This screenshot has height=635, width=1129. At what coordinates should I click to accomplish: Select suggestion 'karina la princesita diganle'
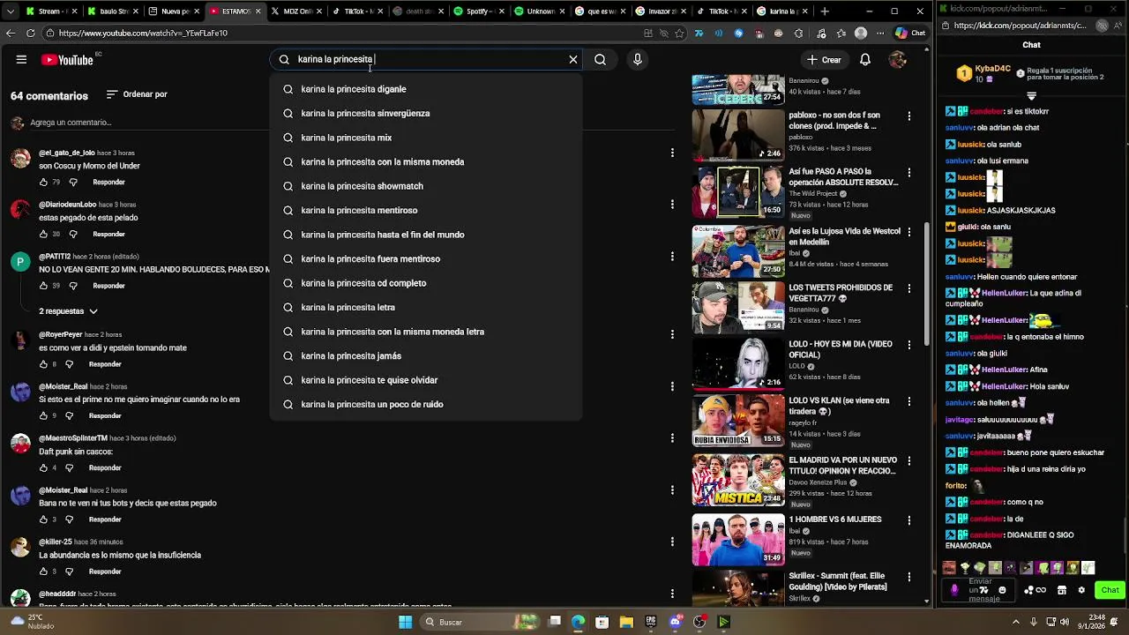click(x=426, y=89)
